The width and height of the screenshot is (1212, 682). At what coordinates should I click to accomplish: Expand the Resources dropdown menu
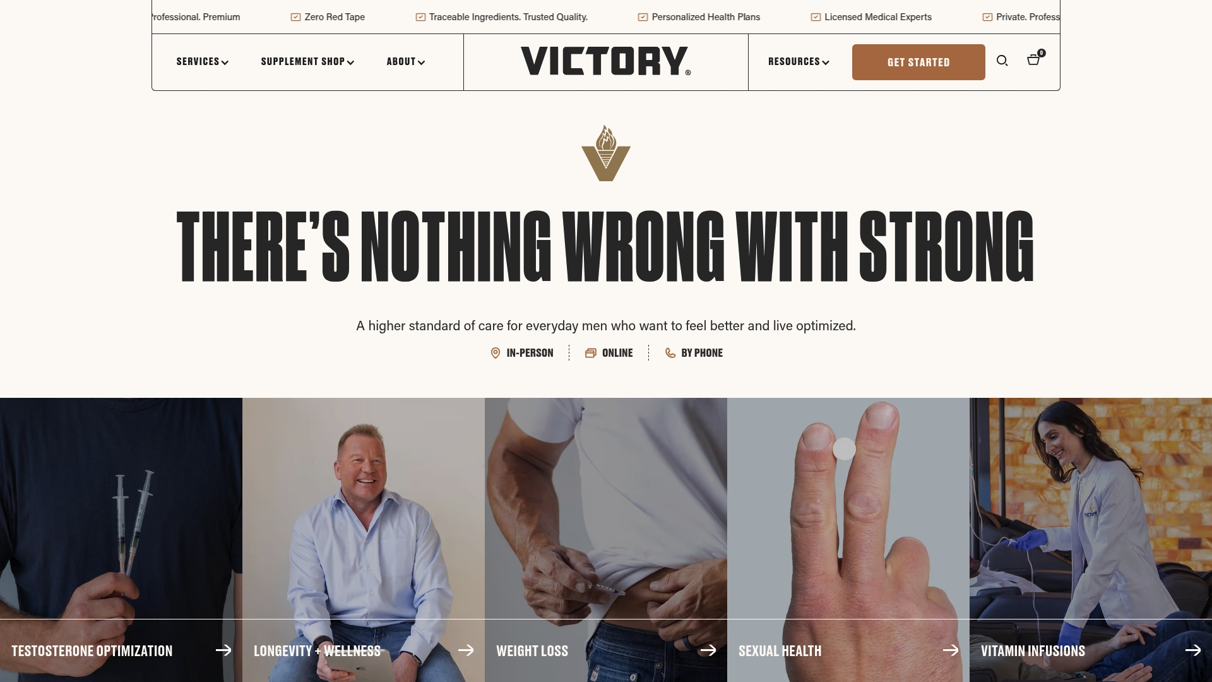click(x=799, y=62)
